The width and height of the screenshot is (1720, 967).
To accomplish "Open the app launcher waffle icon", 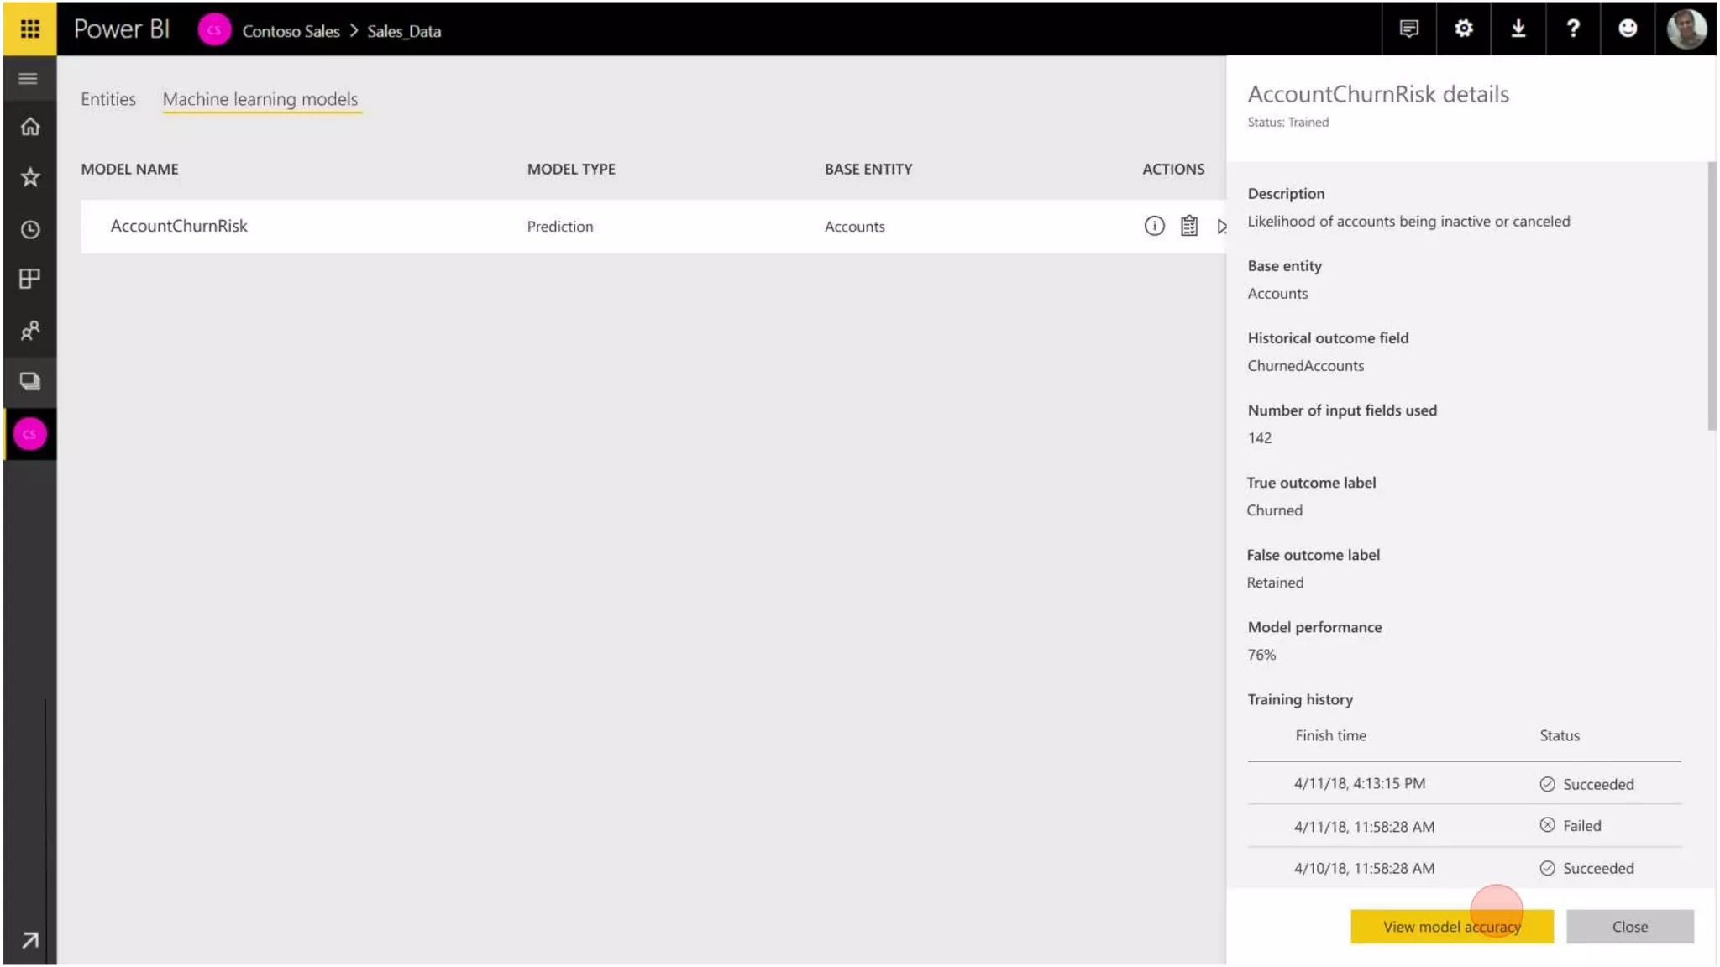I will point(29,29).
